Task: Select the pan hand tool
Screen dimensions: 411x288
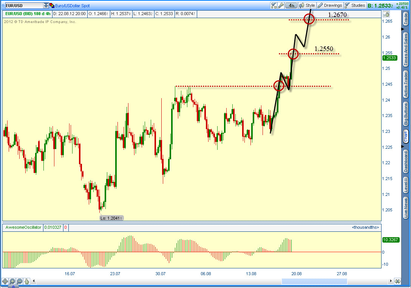Action: coord(27,282)
